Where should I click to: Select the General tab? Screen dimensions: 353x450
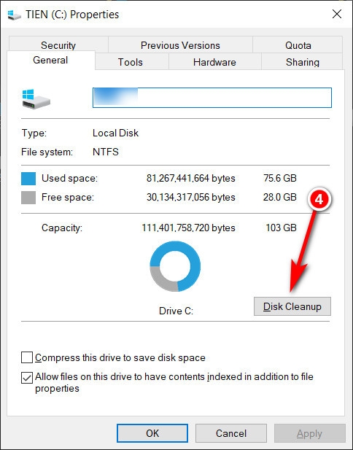tap(50, 61)
